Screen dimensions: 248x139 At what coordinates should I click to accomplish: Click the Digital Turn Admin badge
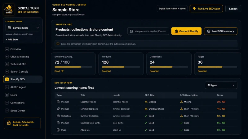[x=172, y=9]
